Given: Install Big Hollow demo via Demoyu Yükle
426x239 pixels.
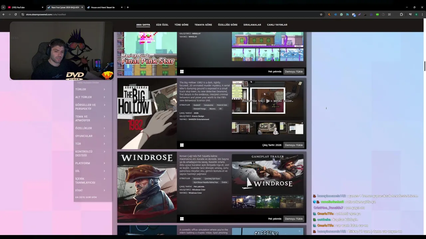Looking at the screenshot, I should (x=294, y=145).
